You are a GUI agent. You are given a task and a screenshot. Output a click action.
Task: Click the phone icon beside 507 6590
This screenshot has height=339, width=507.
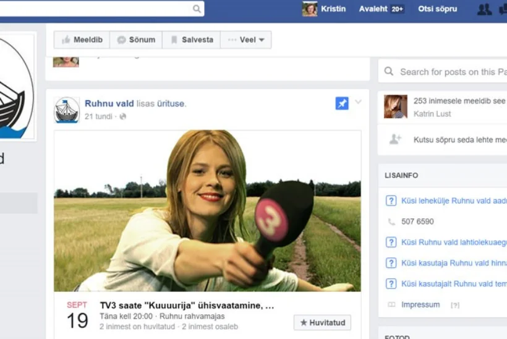point(391,222)
